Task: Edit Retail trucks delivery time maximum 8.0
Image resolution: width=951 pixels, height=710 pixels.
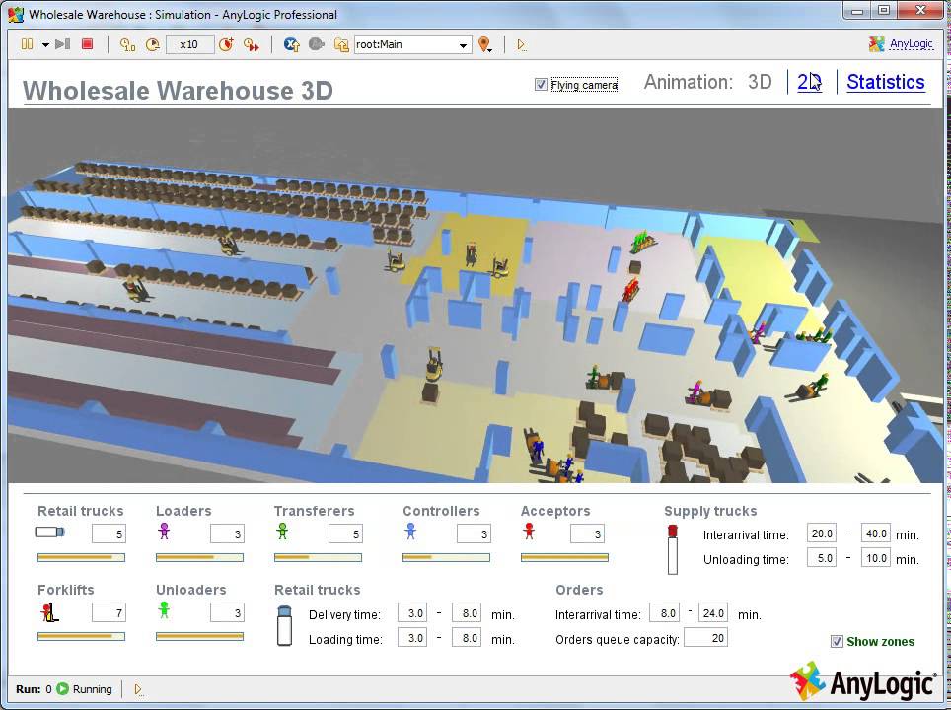Action: [467, 613]
